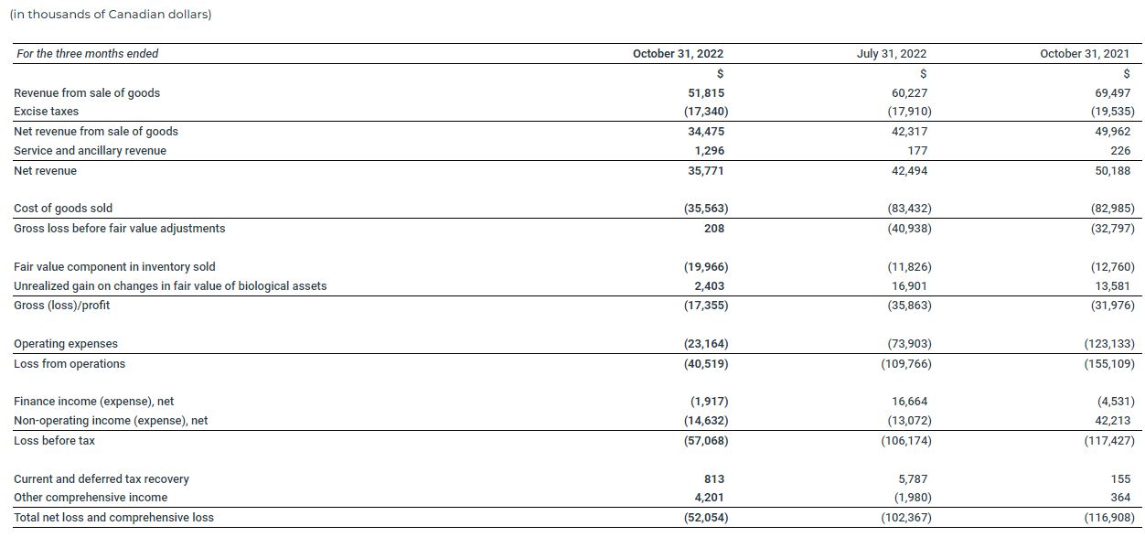This screenshot has height=537, width=1145.
Task: Select 'Revenue from sale of goods' row label
Action: click(x=87, y=92)
